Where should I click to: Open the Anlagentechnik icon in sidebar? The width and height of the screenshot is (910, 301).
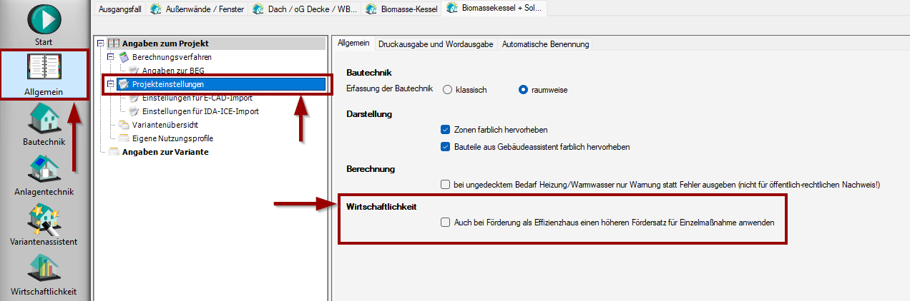tap(44, 168)
